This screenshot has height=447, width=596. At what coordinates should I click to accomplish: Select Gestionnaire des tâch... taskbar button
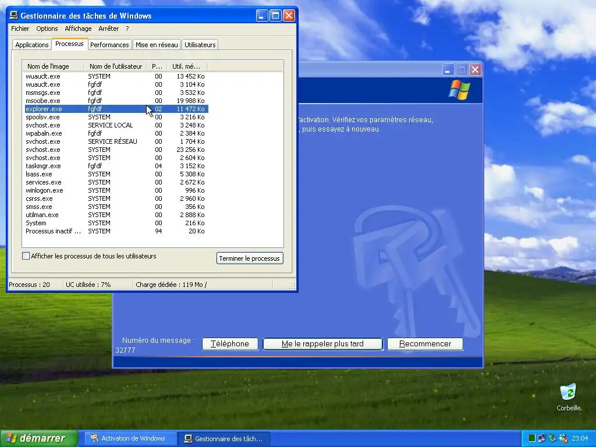coord(224,439)
